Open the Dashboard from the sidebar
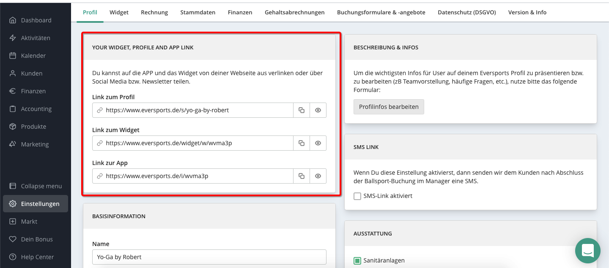This screenshot has width=609, height=268. (36, 20)
